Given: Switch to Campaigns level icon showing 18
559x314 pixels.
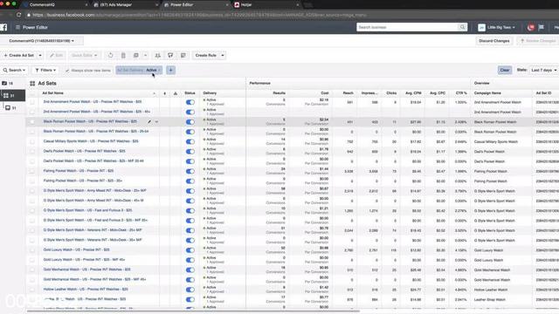Looking at the screenshot, I should [x=8, y=84].
